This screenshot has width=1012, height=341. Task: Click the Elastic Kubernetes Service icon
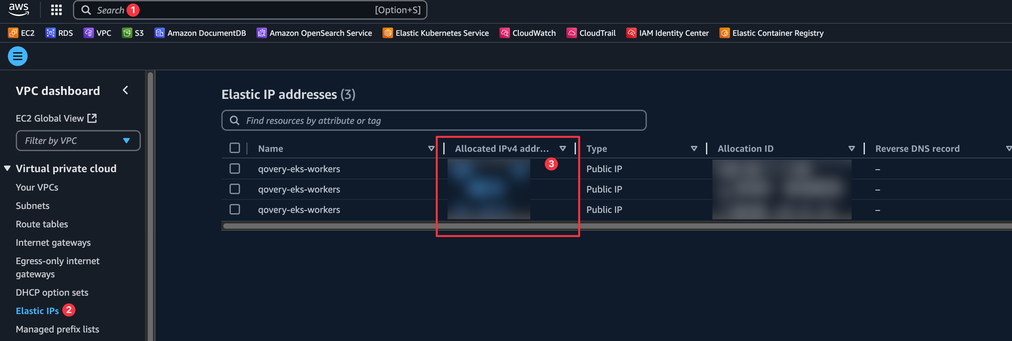(388, 33)
